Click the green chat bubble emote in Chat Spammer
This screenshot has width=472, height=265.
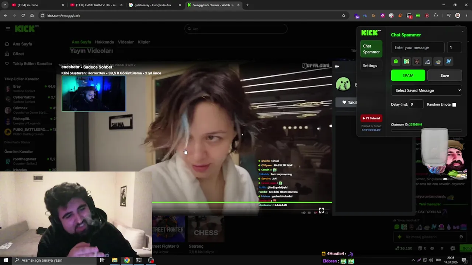[x=396, y=61]
